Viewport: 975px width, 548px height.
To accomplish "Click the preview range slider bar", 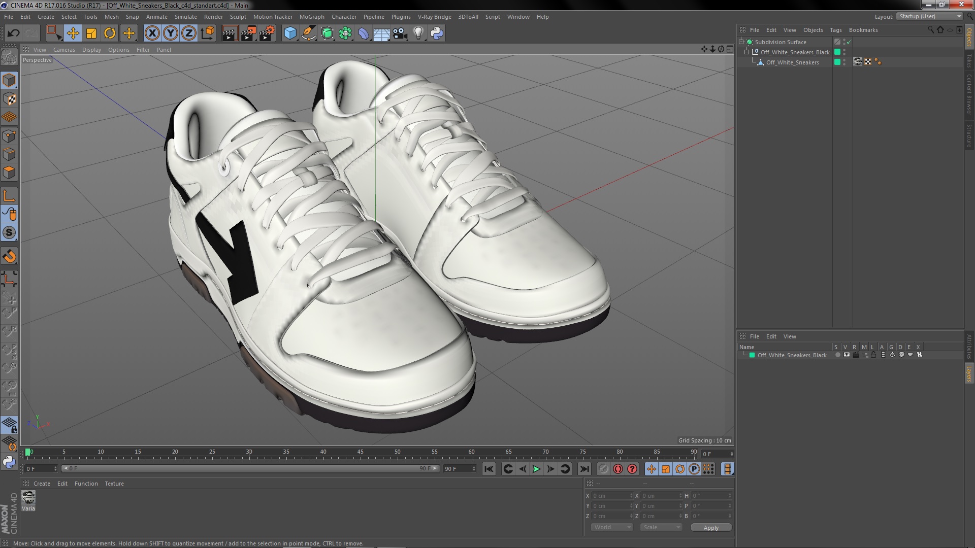I will pos(250,468).
